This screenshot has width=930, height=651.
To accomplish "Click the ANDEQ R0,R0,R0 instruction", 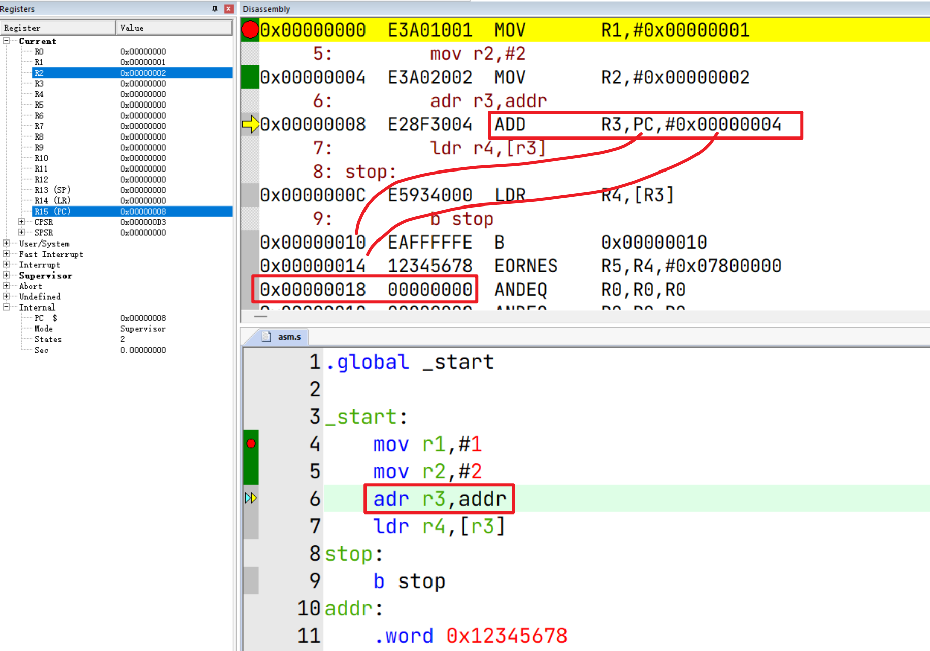I will click(590, 289).
